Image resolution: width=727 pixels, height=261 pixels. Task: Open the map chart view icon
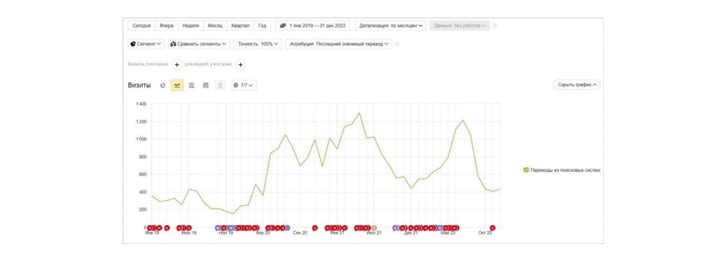coord(220,85)
